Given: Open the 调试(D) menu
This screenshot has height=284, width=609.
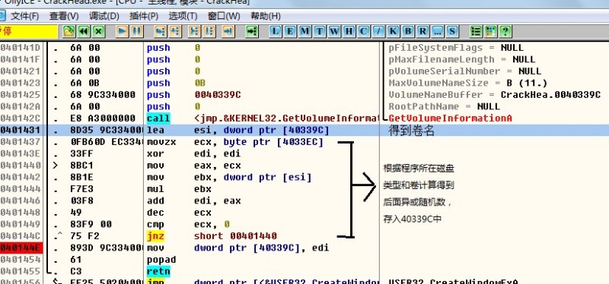Looking at the screenshot, I should point(104,16).
